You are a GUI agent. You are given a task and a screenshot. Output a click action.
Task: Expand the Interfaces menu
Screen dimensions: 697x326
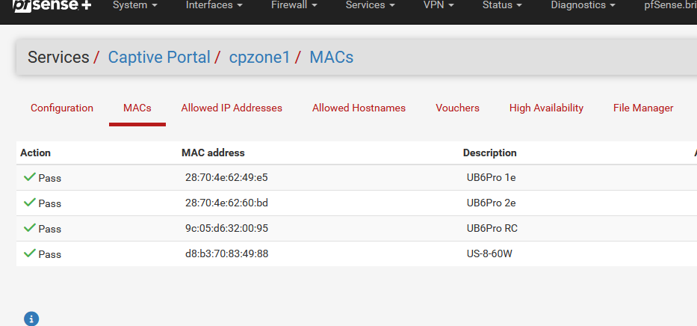click(214, 5)
